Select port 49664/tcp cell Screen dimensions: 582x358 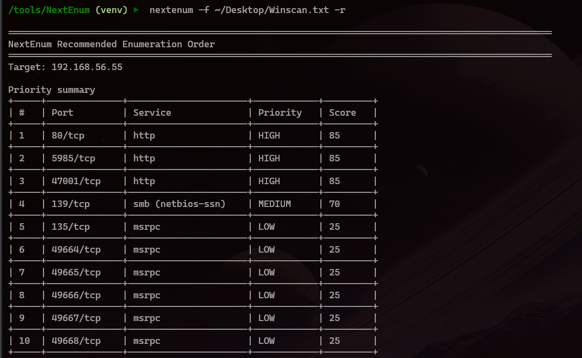point(76,250)
